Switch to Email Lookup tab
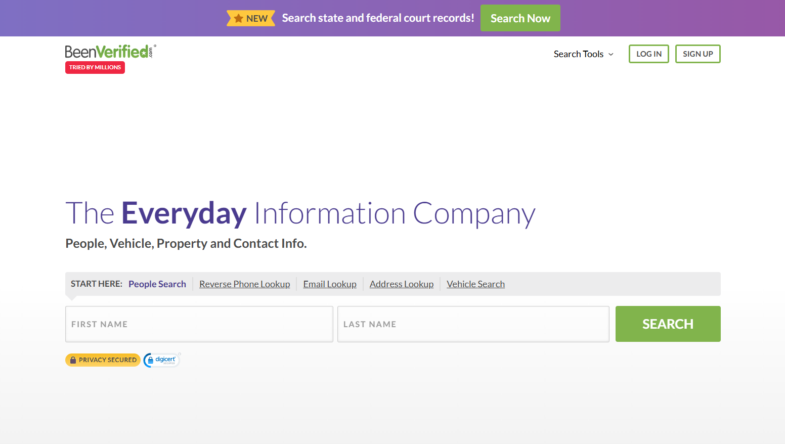785x444 pixels. pos(330,284)
